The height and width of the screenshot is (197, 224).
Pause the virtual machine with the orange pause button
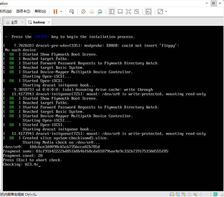tap(55, 12)
